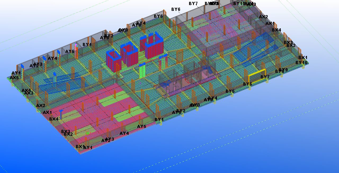Viewport: 339px width, 173px height.
Task: Click the BY1 grid label on the front edge
Action: tap(159, 119)
